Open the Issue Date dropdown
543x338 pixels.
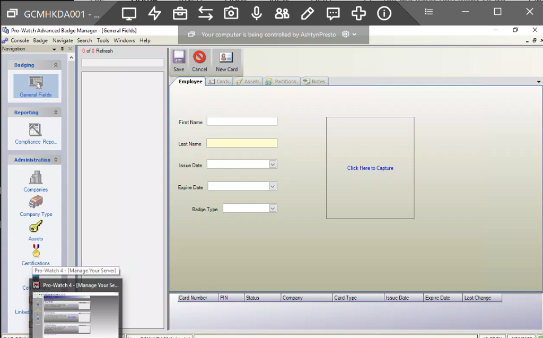[273, 164]
